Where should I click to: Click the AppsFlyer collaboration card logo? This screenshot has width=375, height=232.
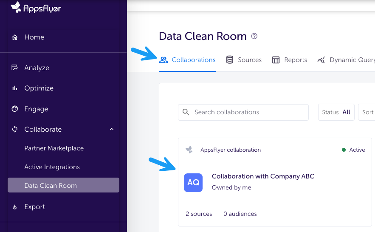(189, 150)
